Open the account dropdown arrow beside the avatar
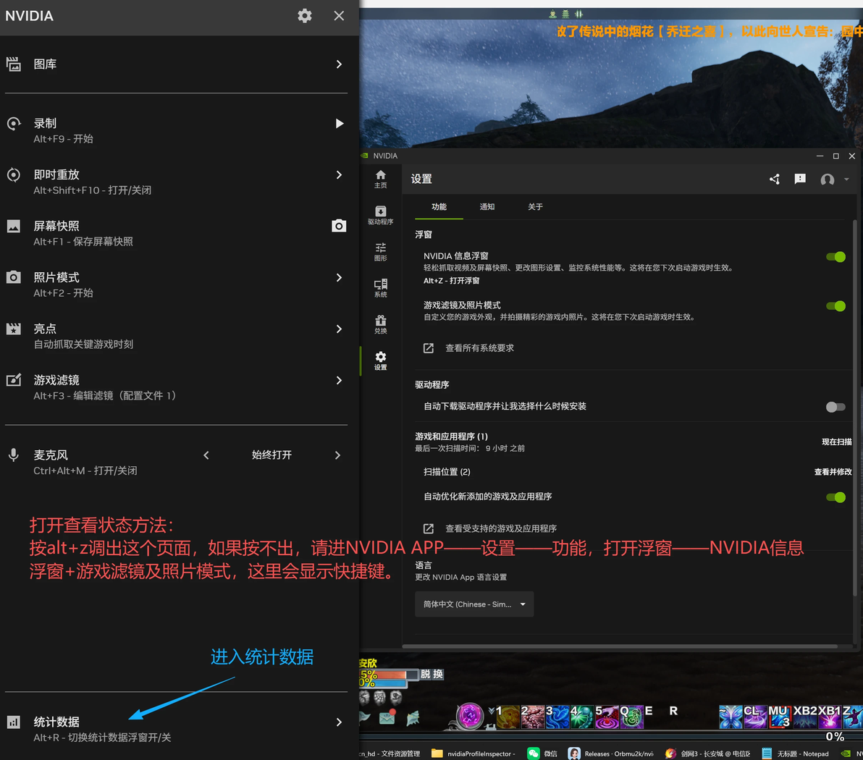This screenshot has height=760, width=863. pos(846,180)
